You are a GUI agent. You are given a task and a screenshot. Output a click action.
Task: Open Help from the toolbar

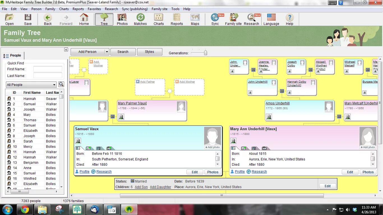click(x=289, y=19)
